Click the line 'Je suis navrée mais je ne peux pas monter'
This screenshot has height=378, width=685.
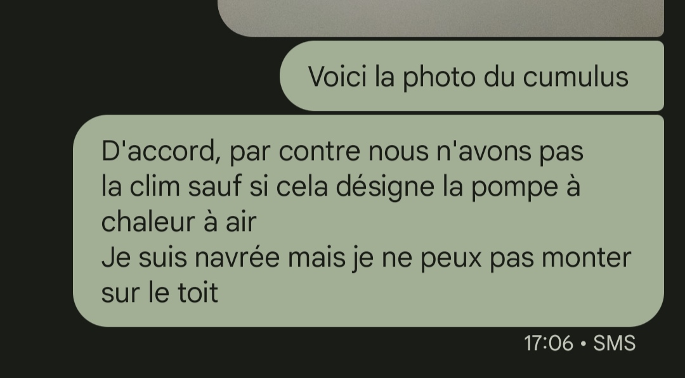(366, 258)
